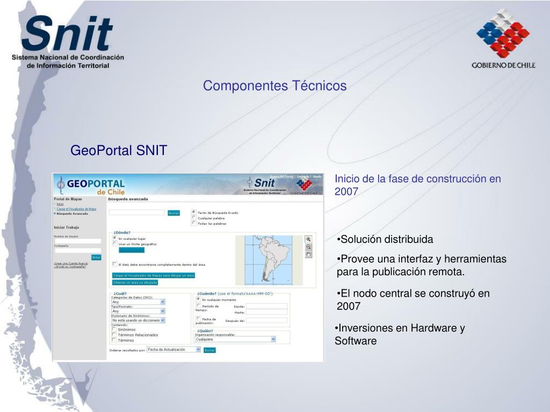The width and height of the screenshot is (550, 412).
Task: Select 'Texto de Búsqueda Exacto' radio
Action: pos(193,212)
